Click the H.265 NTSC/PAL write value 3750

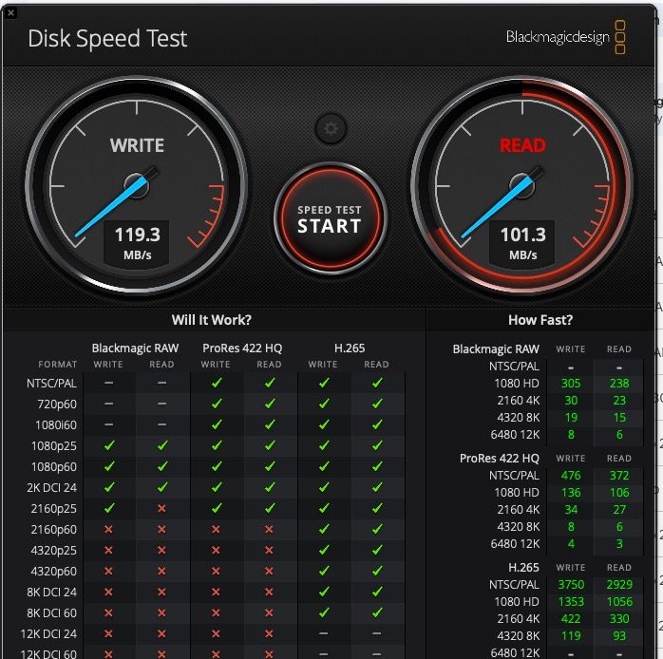(x=570, y=585)
